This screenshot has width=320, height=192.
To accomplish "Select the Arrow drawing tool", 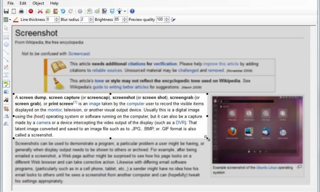I will pos(6,60).
